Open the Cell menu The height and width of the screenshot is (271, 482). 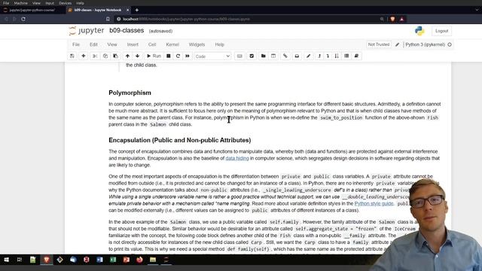152,44
